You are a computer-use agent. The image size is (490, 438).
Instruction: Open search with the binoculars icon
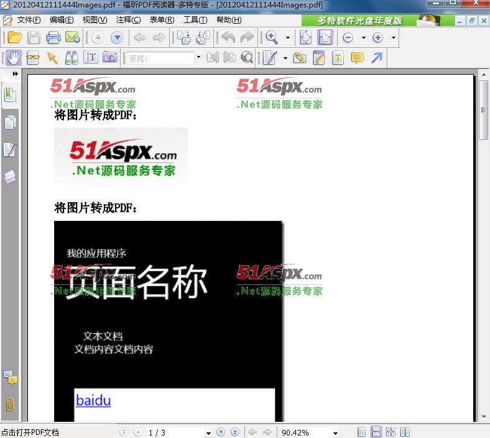pos(72,58)
